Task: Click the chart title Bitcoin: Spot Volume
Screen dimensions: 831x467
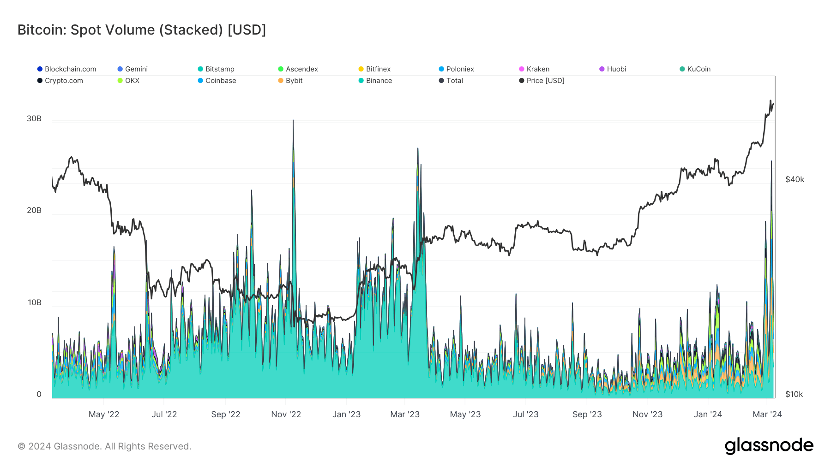Action: (x=141, y=30)
